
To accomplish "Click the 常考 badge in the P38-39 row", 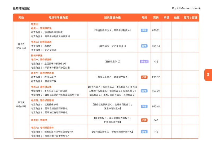I will (x=144, y=91).
